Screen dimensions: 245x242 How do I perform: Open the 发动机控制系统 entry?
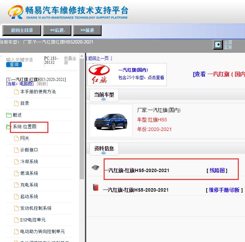pos(36,208)
